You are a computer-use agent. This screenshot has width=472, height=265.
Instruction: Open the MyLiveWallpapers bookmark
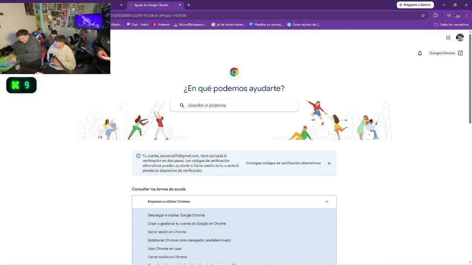coord(190,25)
